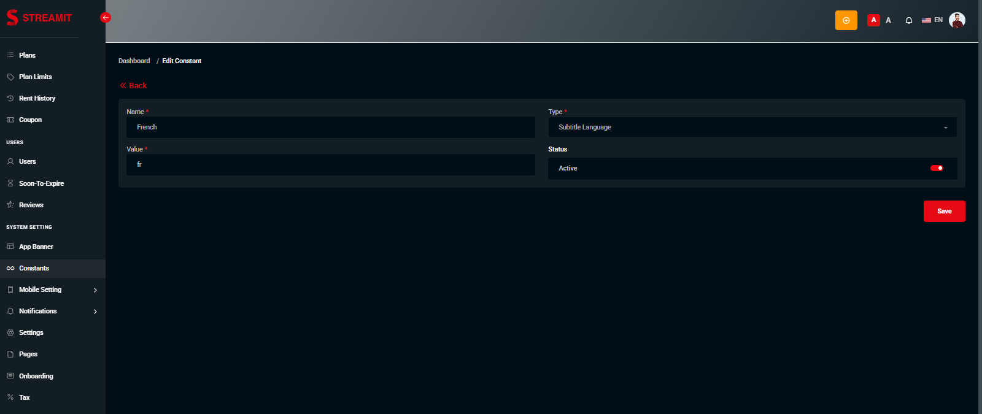Click the plain A theme icon
Image resolution: width=982 pixels, height=414 pixels.
[x=888, y=20]
